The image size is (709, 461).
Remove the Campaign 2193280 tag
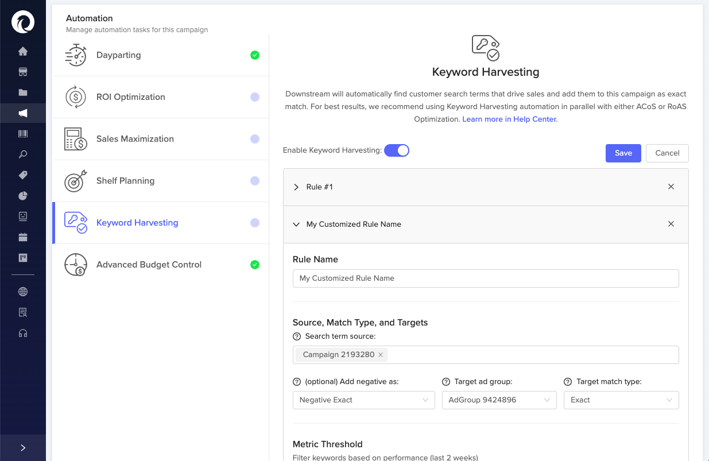point(381,355)
